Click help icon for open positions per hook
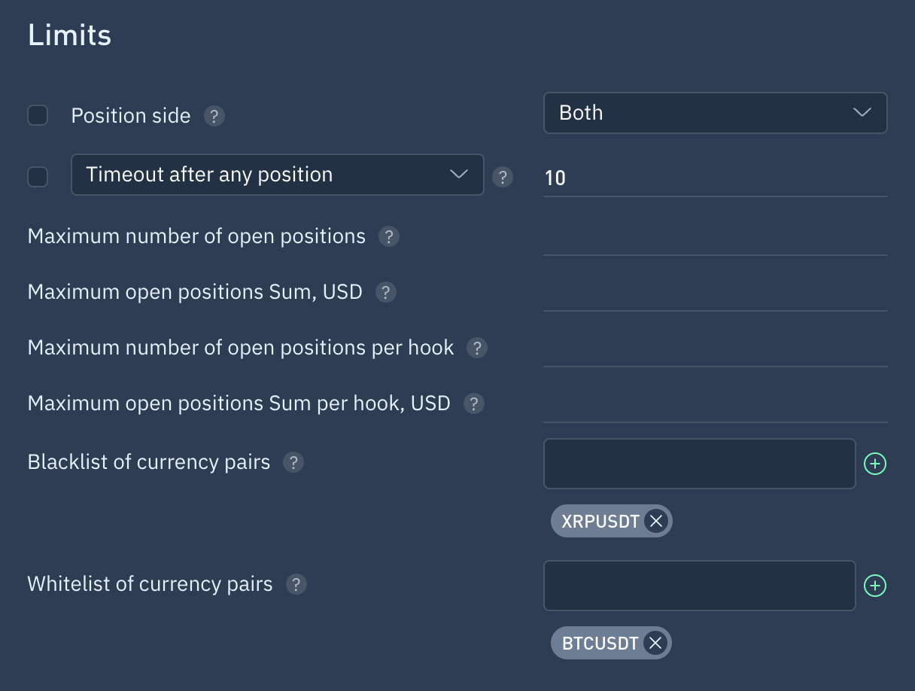 [477, 348]
